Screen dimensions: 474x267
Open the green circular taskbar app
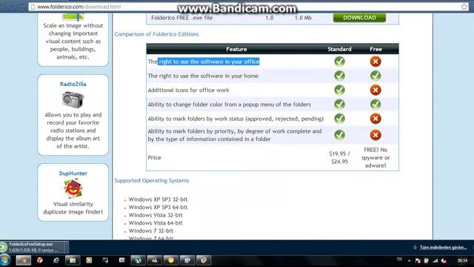click(138, 260)
